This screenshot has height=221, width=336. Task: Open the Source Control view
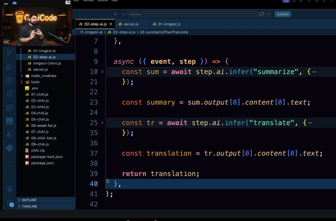point(10,53)
